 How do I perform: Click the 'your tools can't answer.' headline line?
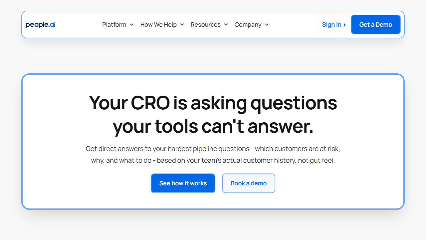pyautogui.click(x=213, y=126)
